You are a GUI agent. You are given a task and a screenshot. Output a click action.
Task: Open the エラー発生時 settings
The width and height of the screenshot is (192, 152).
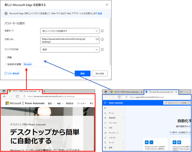pyautogui.click(x=12, y=74)
